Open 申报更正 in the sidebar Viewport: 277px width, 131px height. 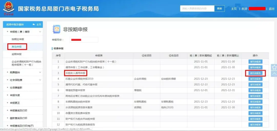[x=15, y=103]
